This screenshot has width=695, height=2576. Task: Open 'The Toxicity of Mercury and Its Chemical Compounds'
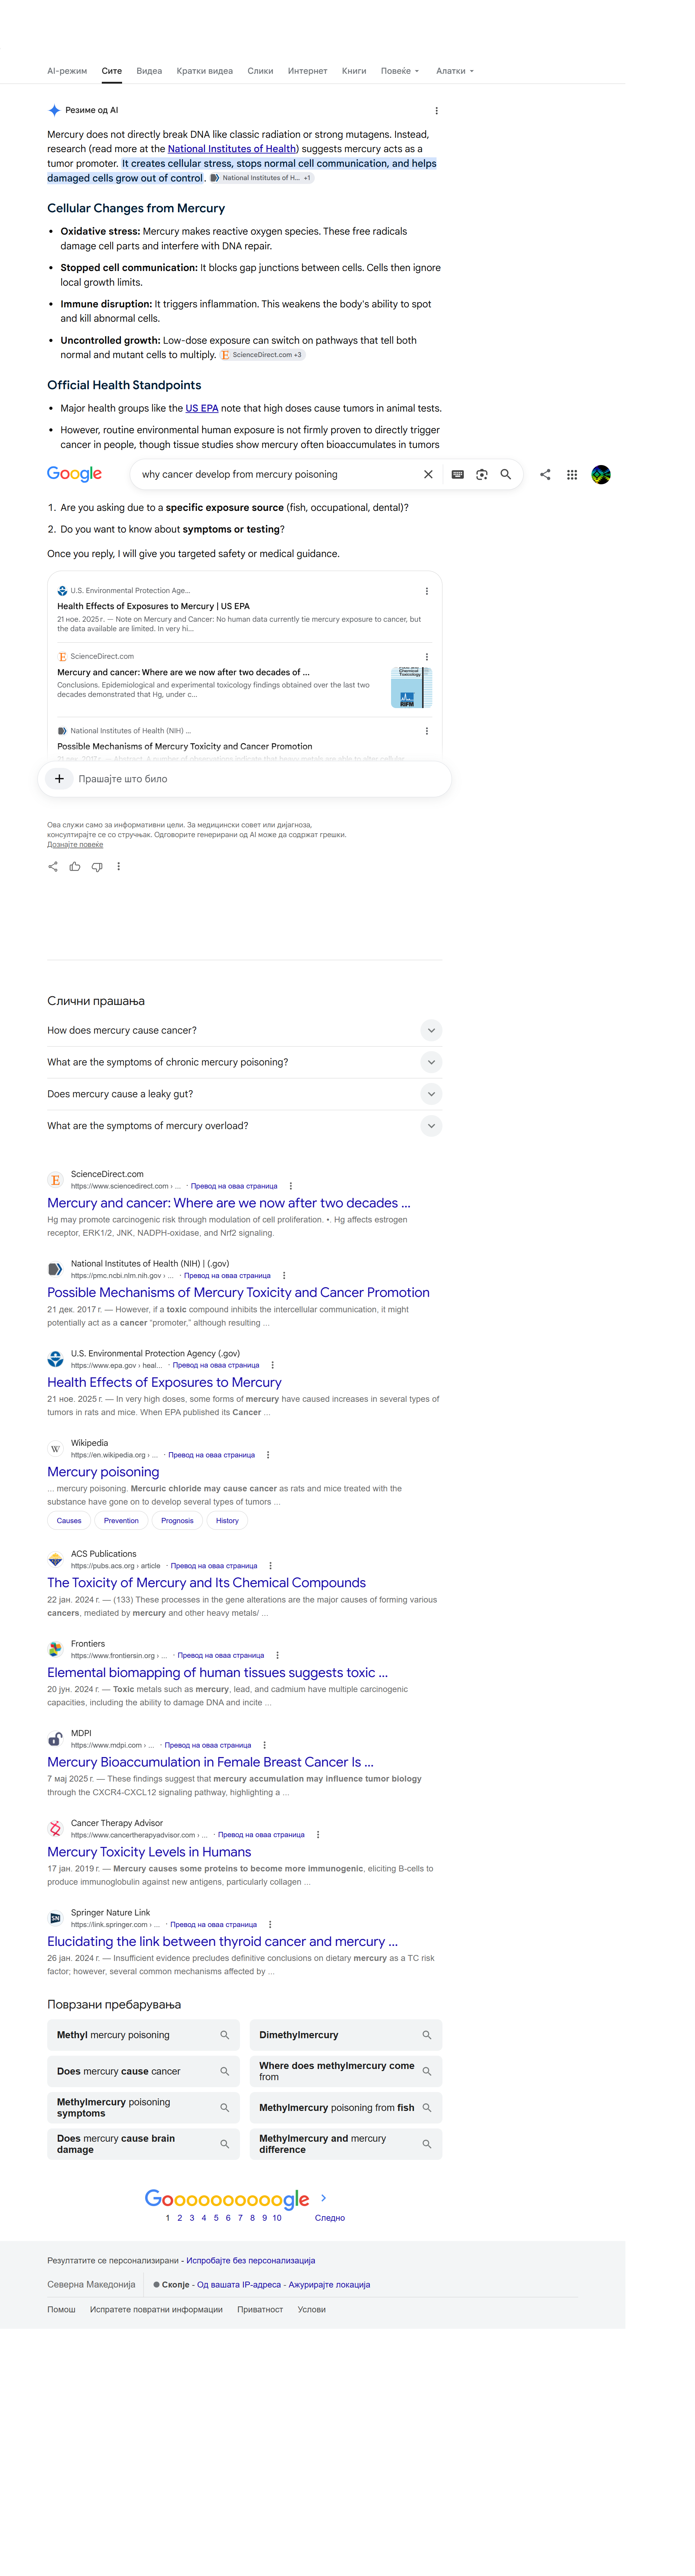point(206,1583)
